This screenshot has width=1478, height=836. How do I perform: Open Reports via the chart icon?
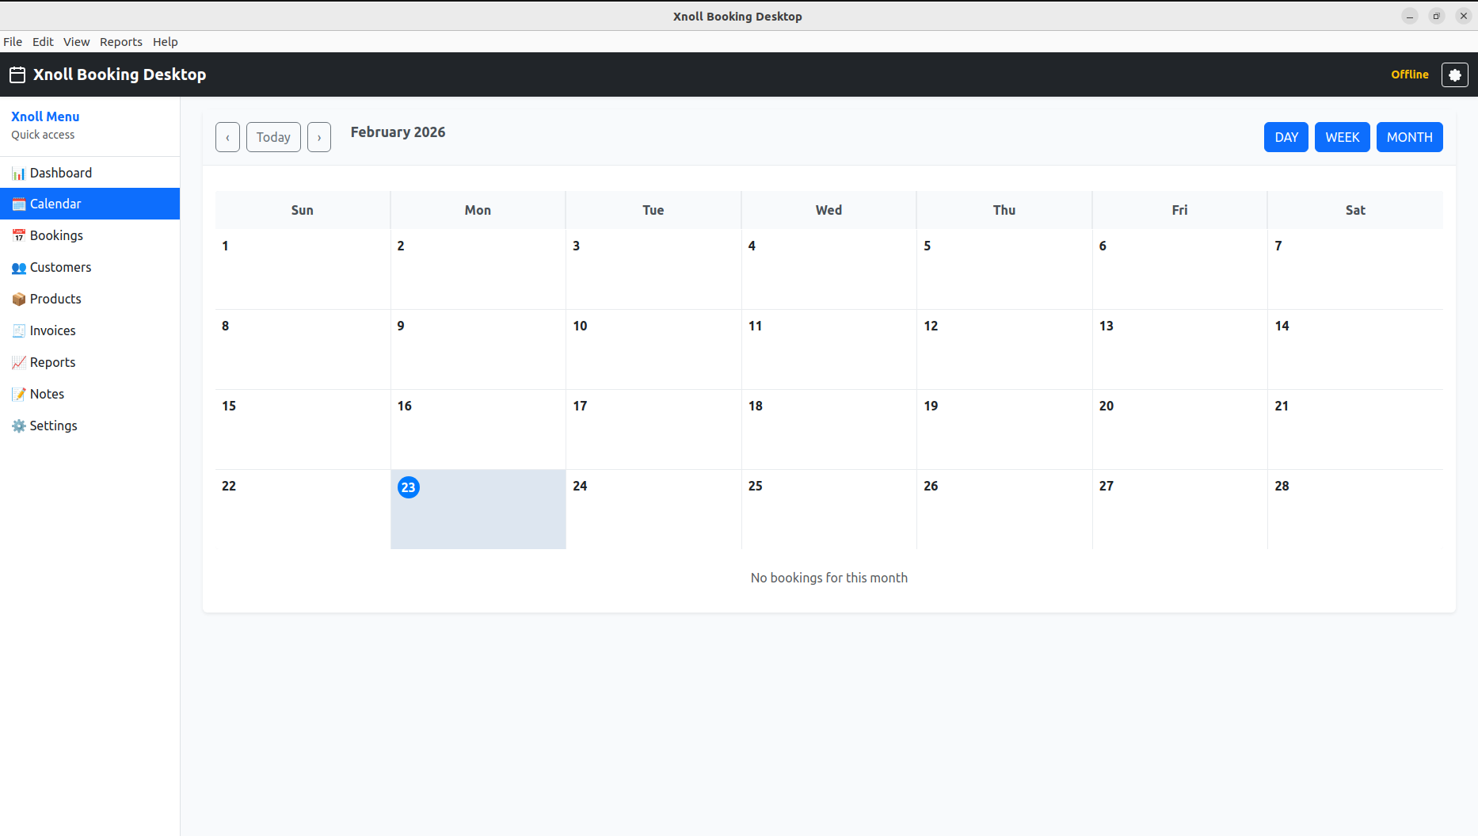point(19,362)
